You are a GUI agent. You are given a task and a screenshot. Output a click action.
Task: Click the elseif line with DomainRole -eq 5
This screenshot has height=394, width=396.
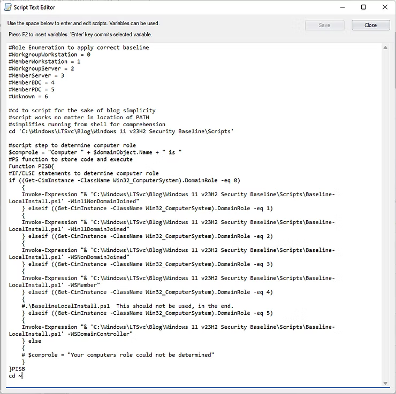pyautogui.click(x=147, y=313)
